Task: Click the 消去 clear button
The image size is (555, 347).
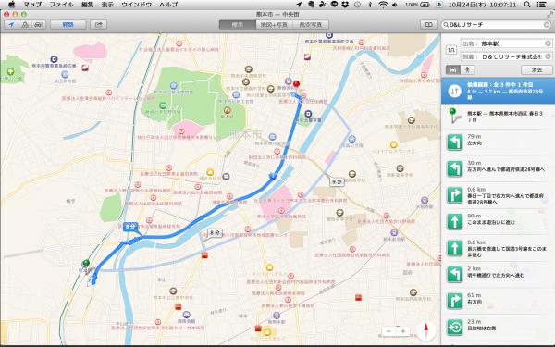Action: click(536, 69)
